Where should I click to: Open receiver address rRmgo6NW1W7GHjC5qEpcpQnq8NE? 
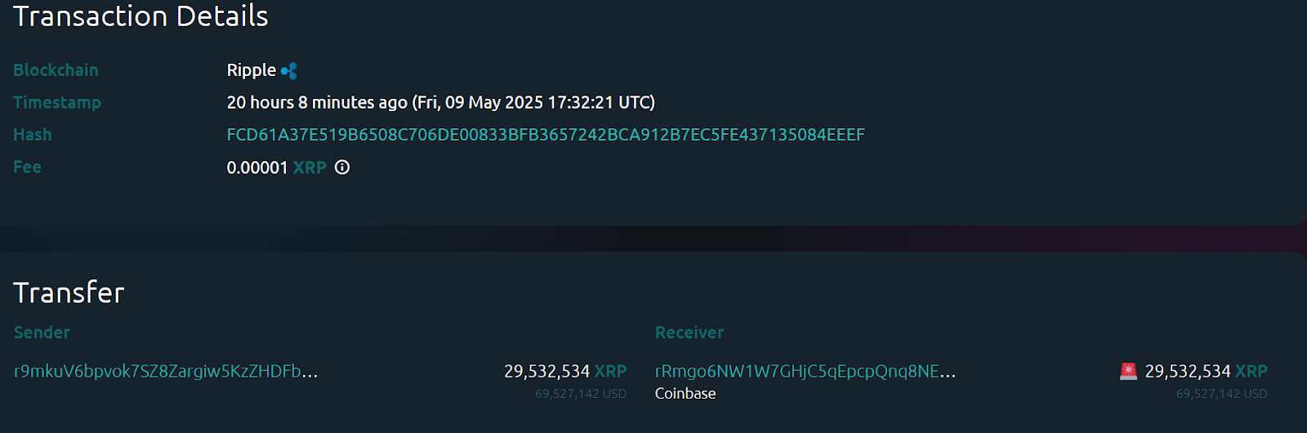coord(805,372)
